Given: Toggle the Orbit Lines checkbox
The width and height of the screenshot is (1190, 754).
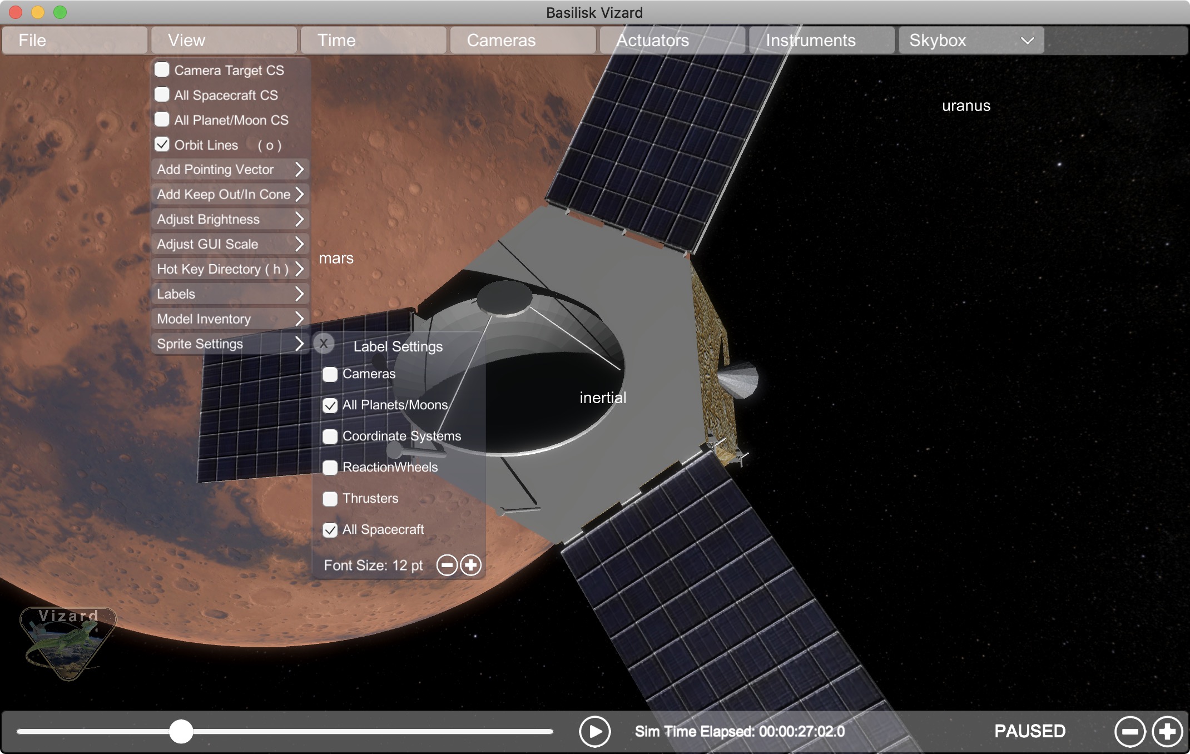Looking at the screenshot, I should pyautogui.click(x=162, y=145).
